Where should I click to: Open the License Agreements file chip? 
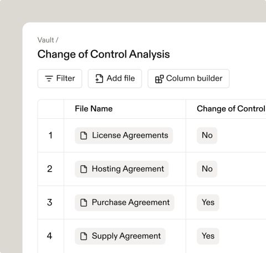124,135
